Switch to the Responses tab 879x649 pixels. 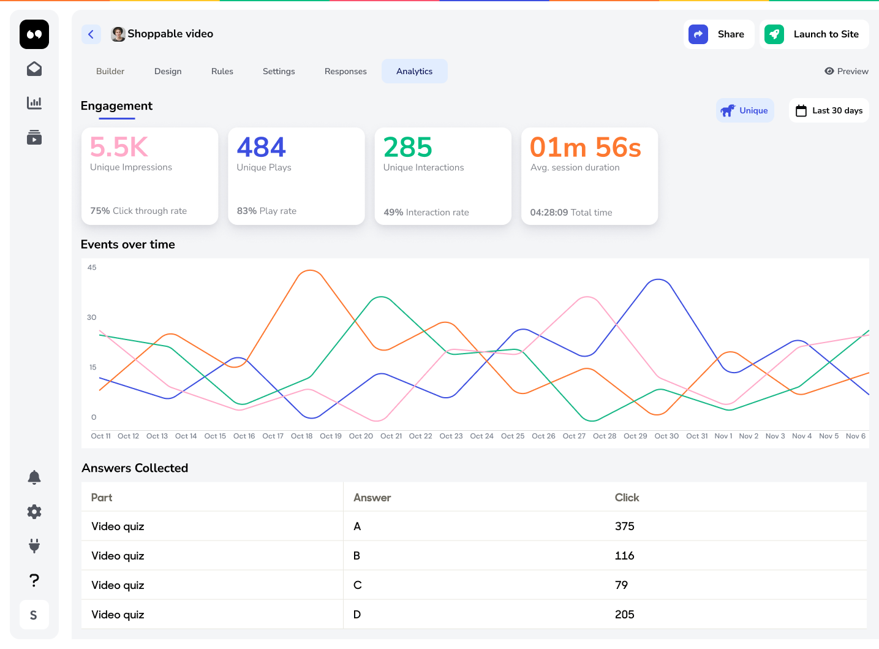click(x=345, y=71)
